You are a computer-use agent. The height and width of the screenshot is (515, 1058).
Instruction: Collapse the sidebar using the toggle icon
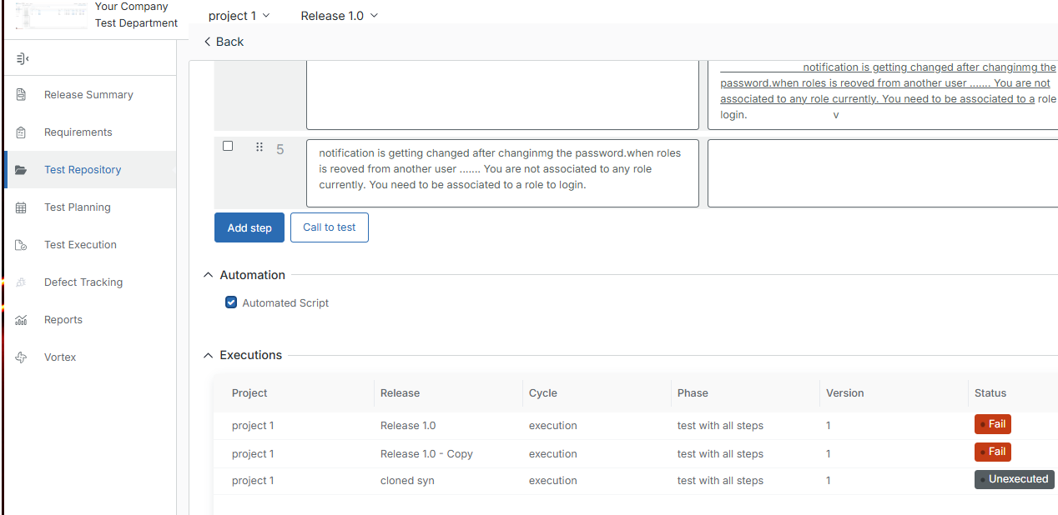23,58
